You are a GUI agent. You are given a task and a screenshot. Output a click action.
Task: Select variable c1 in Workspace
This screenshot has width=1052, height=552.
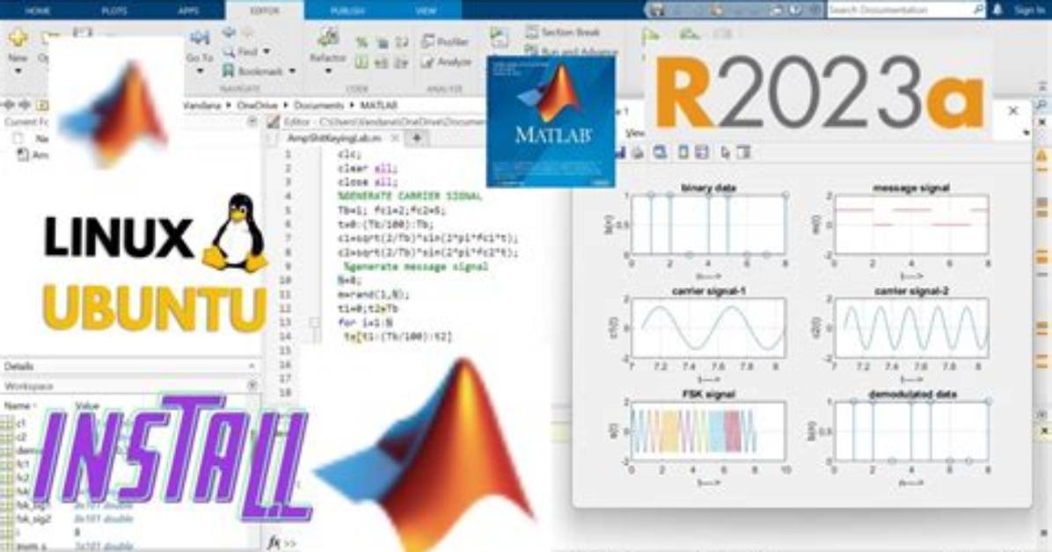click(21, 423)
